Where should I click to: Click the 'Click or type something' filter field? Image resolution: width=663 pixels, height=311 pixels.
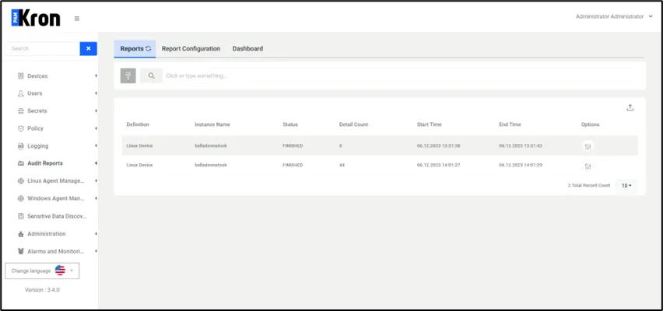(399, 75)
